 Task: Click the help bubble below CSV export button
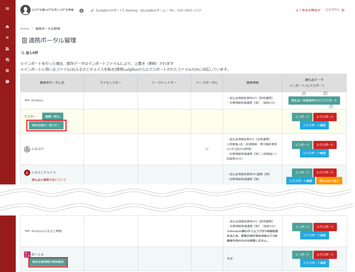[331, 107]
